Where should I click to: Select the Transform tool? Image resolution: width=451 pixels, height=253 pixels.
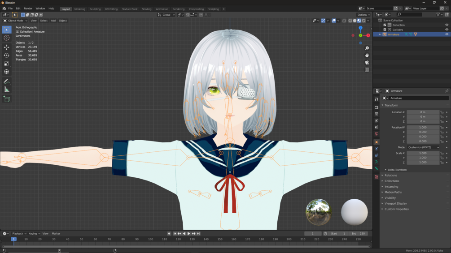(7, 72)
